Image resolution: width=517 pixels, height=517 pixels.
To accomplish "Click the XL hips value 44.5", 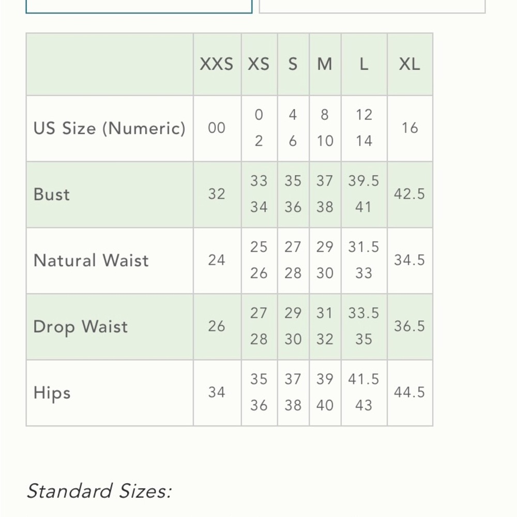I will [x=409, y=392].
